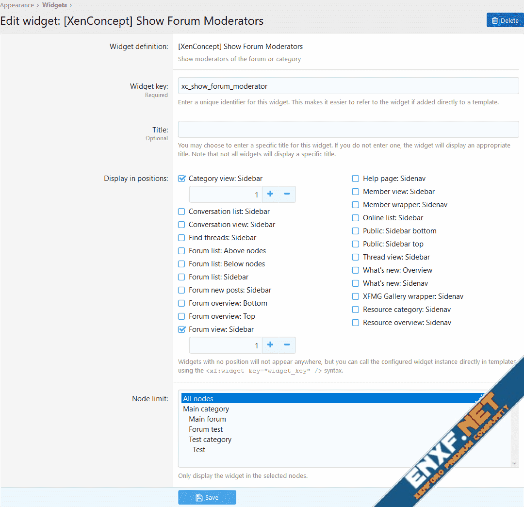Uncheck Category view: Sidebar position
The width and height of the screenshot is (524, 507).
click(182, 179)
